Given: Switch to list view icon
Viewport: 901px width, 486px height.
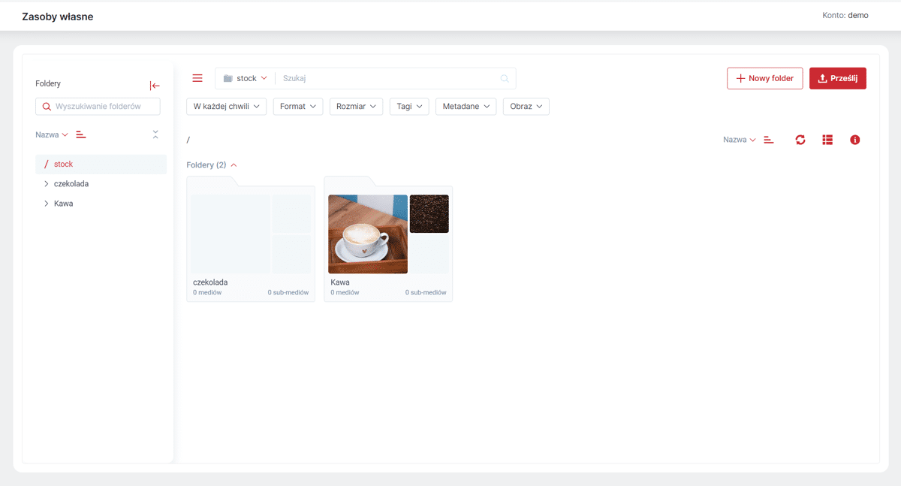Looking at the screenshot, I should (827, 140).
